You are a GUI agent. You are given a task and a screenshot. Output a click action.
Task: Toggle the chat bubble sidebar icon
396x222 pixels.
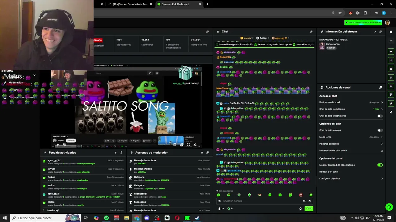tap(391, 77)
